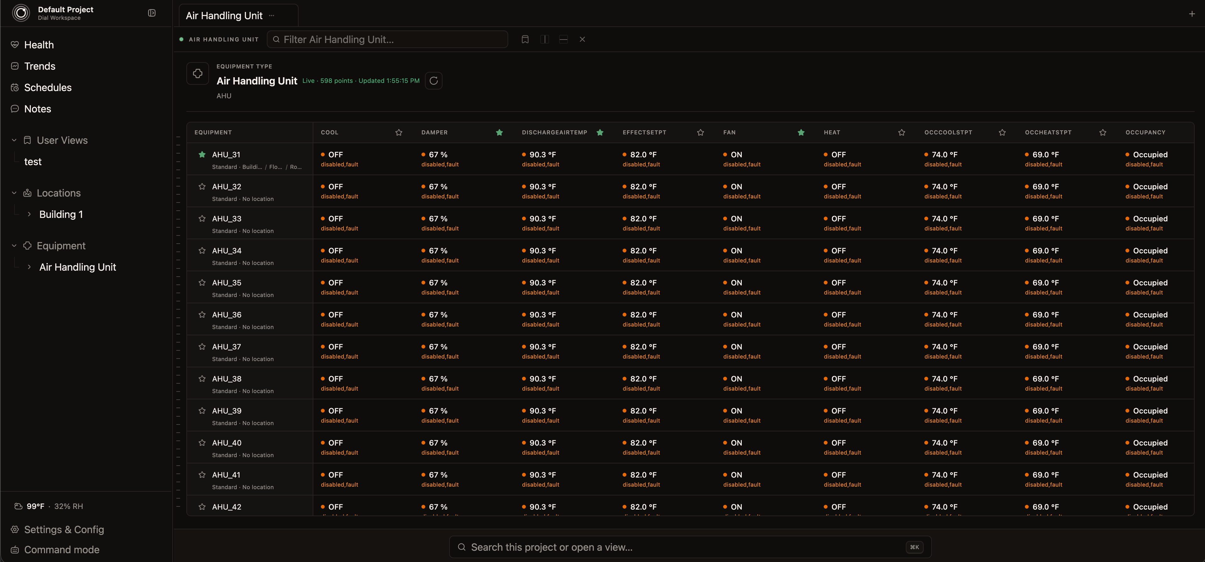Favorite AHU_36 with its star

tap(202, 314)
